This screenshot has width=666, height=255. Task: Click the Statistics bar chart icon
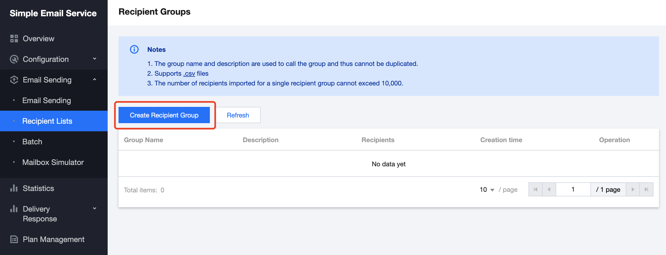pos(14,188)
